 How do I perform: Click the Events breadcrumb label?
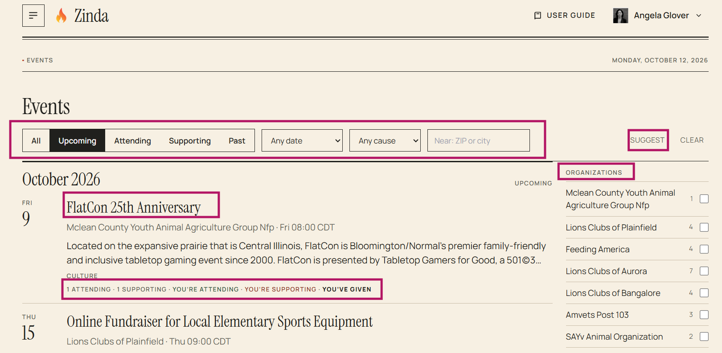coord(40,60)
